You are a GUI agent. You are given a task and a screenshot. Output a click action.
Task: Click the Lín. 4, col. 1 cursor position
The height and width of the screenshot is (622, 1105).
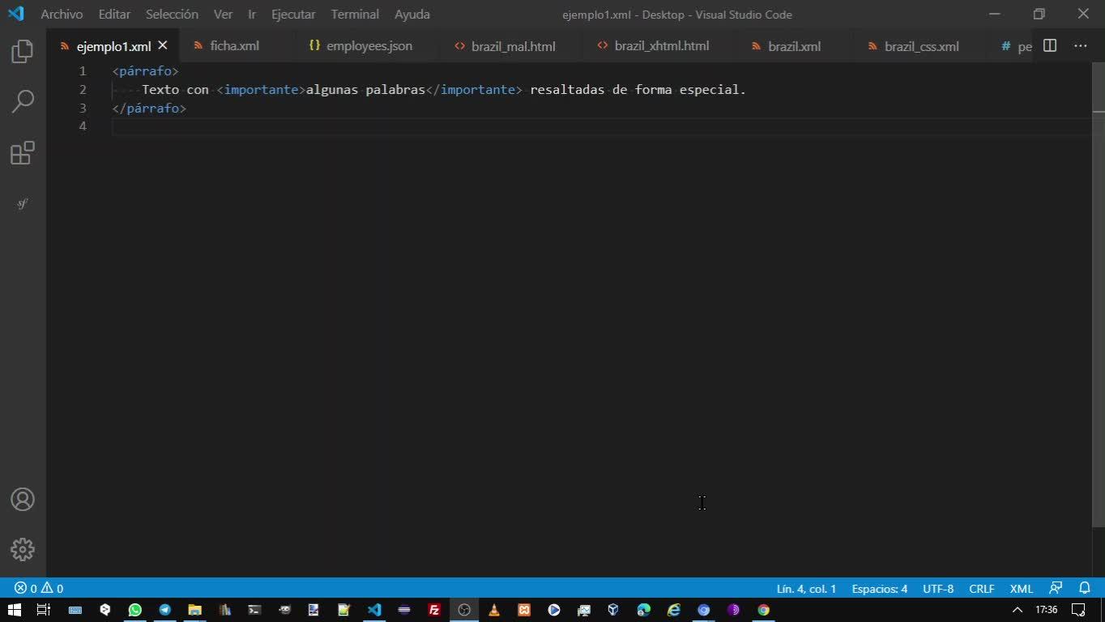806,589
